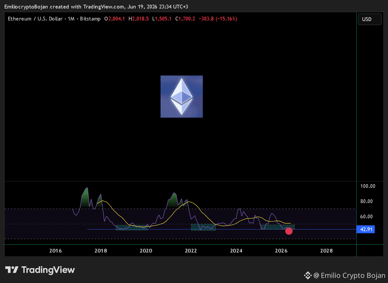Click "EmiliocryptoBojan" in the header caption
Image resolution: width=388 pixels, height=283 pixels.
click(26, 7)
